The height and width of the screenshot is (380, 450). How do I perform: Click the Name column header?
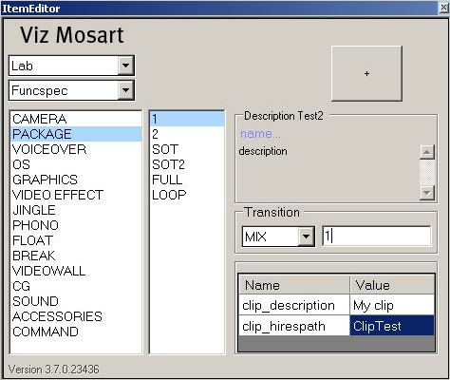[x=294, y=285]
